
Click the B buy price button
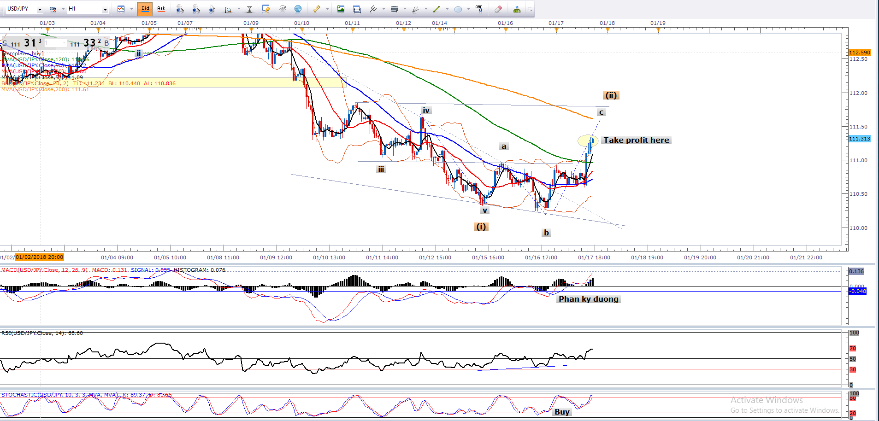point(106,43)
